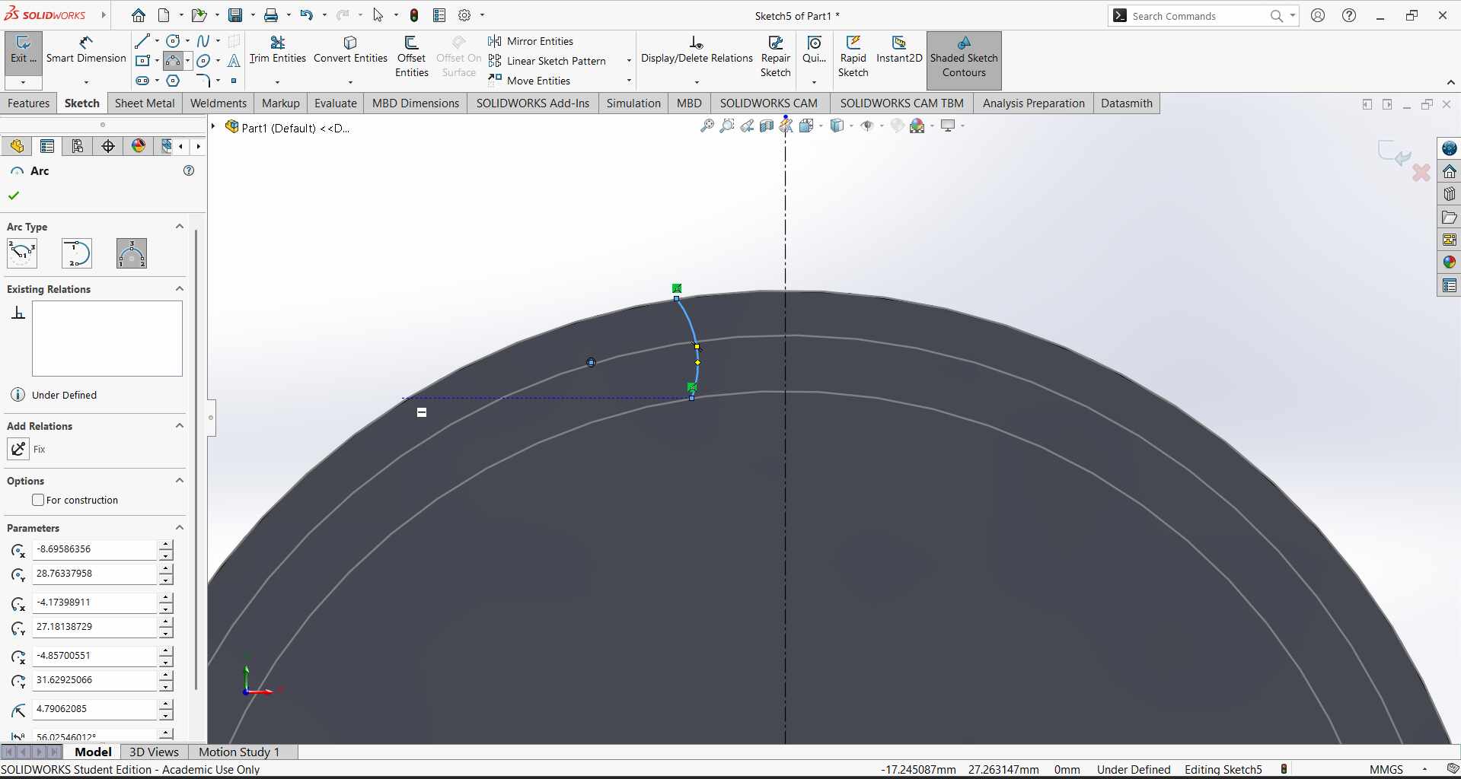Click the Convert Entities tool
Viewport: 1461px width, 779px height.
350,50
